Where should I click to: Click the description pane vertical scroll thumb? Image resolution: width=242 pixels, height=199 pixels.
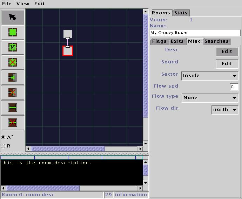146,170
